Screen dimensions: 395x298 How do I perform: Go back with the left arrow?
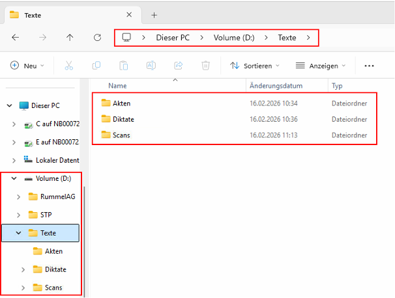click(16, 38)
